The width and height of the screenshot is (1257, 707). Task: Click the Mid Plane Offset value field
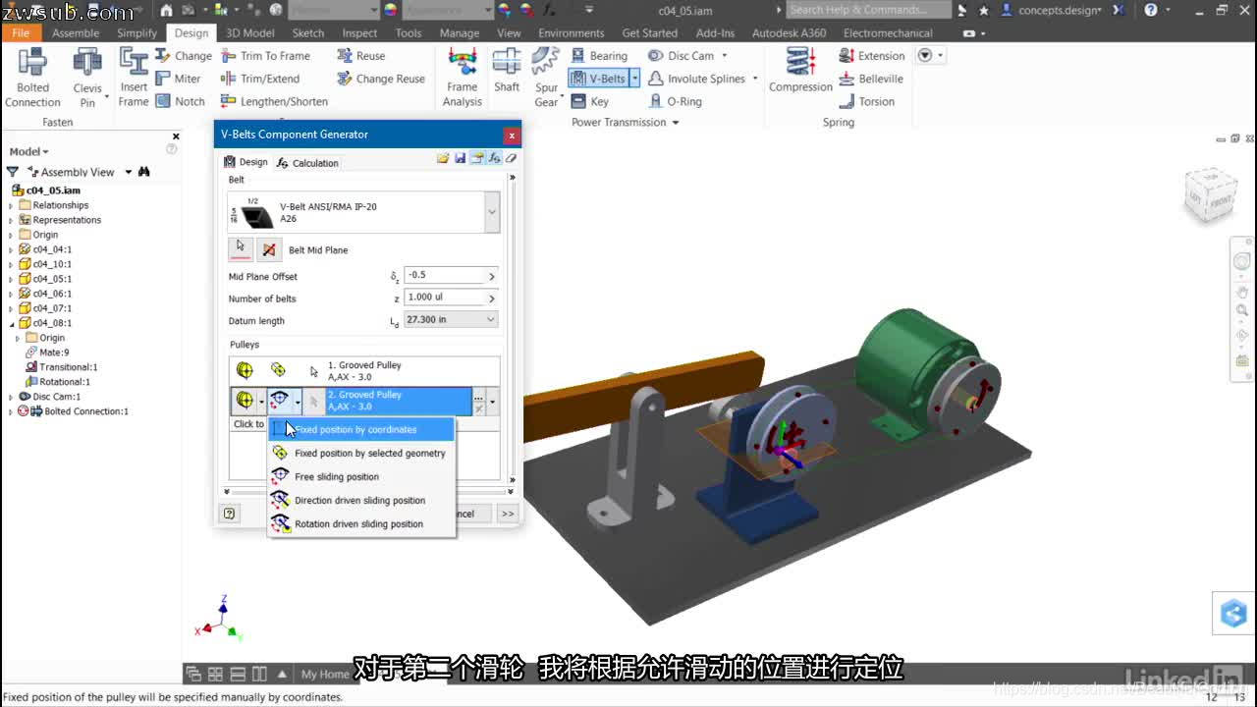coord(445,275)
